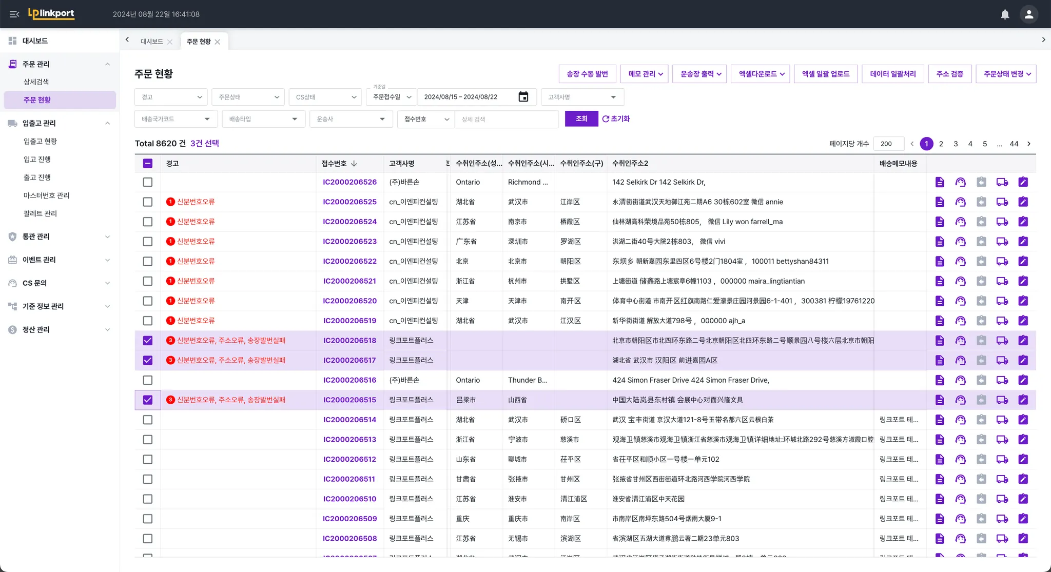Toggle the select-all header checkbox
1051x572 pixels.
tap(148, 164)
